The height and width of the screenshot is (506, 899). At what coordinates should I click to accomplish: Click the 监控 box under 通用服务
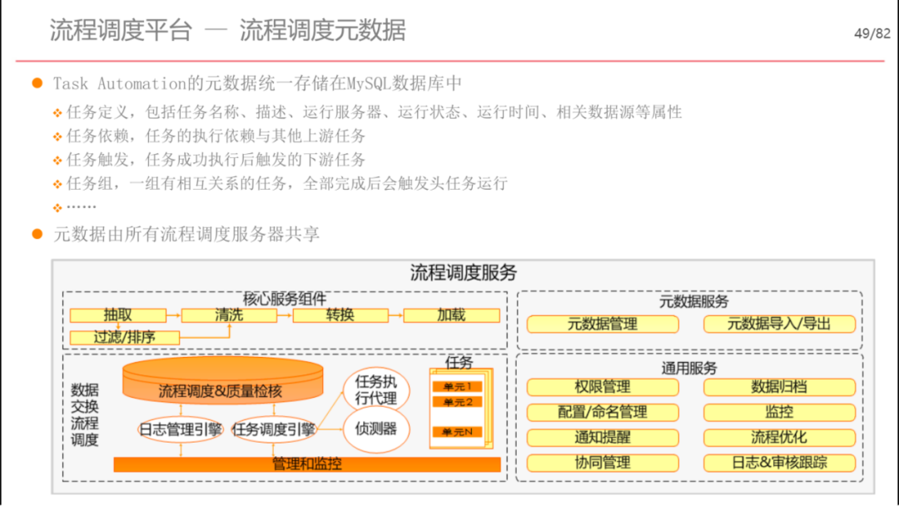[x=779, y=413]
